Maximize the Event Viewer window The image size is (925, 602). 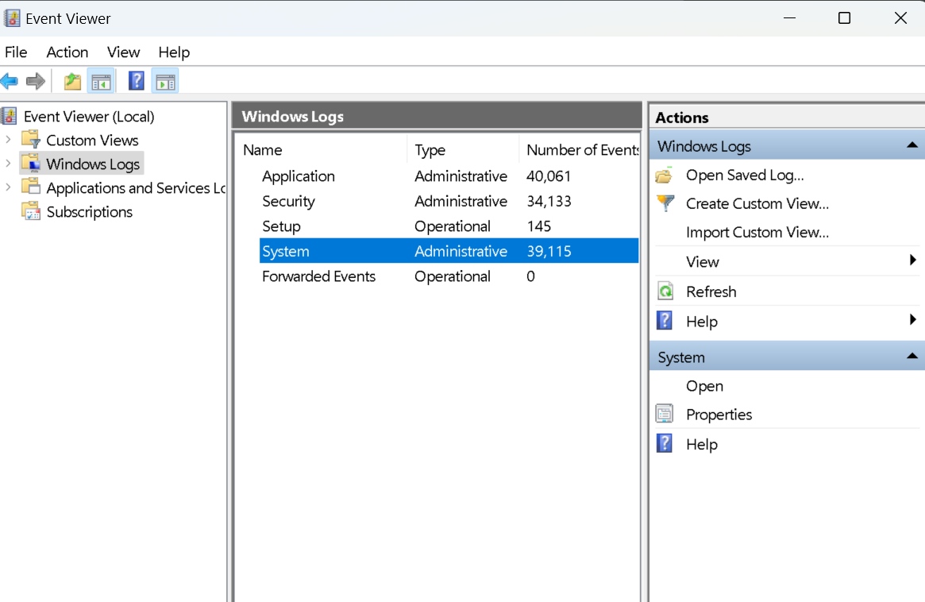pyautogui.click(x=844, y=18)
